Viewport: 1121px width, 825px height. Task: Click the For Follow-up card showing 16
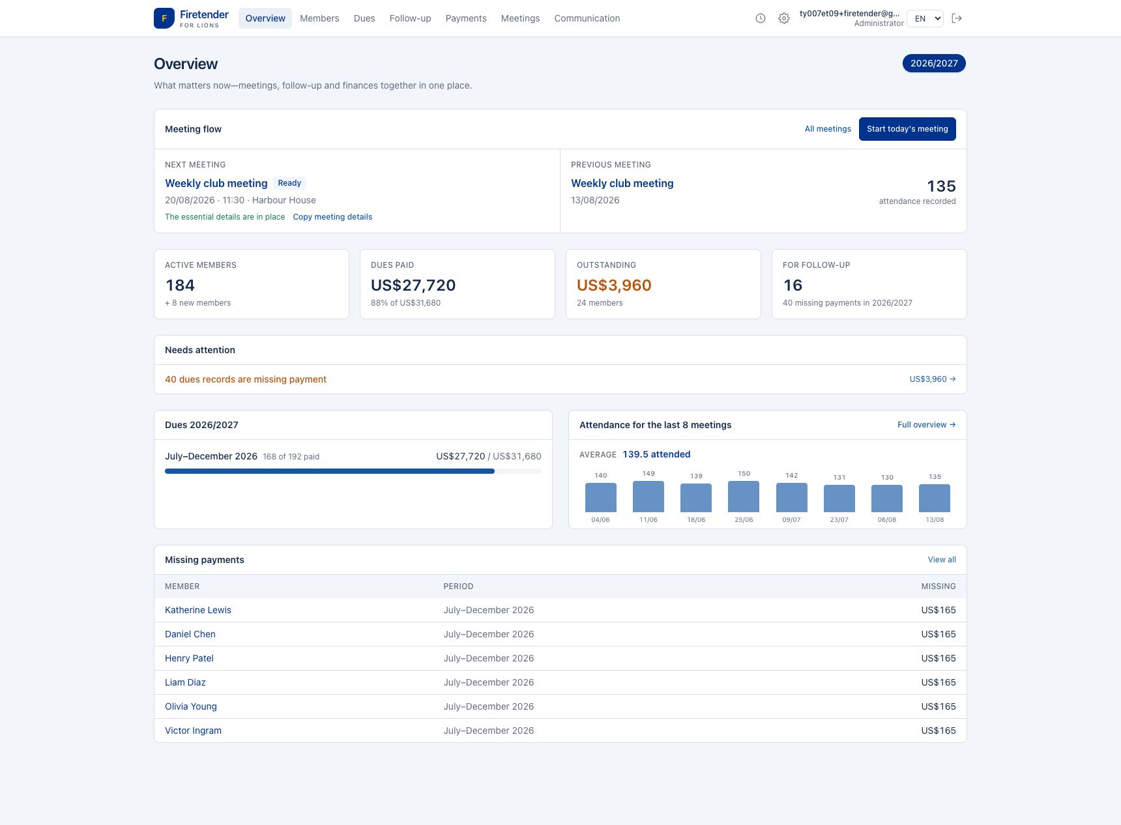point(869,284)
